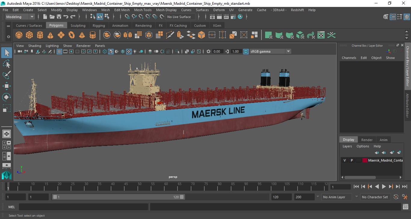
Task: Activate the Paint selection tool
Action: pos(7,75)
